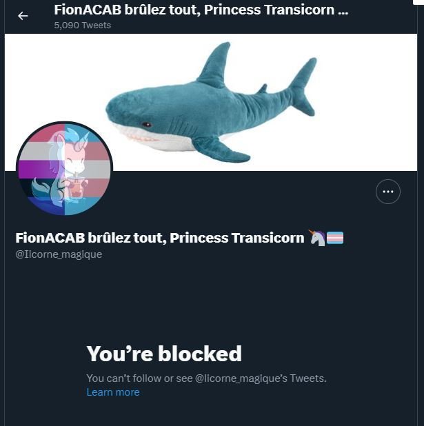Click the unicorn emoji beside display name
The image size is (424, 426).
[x=316, y=238]
